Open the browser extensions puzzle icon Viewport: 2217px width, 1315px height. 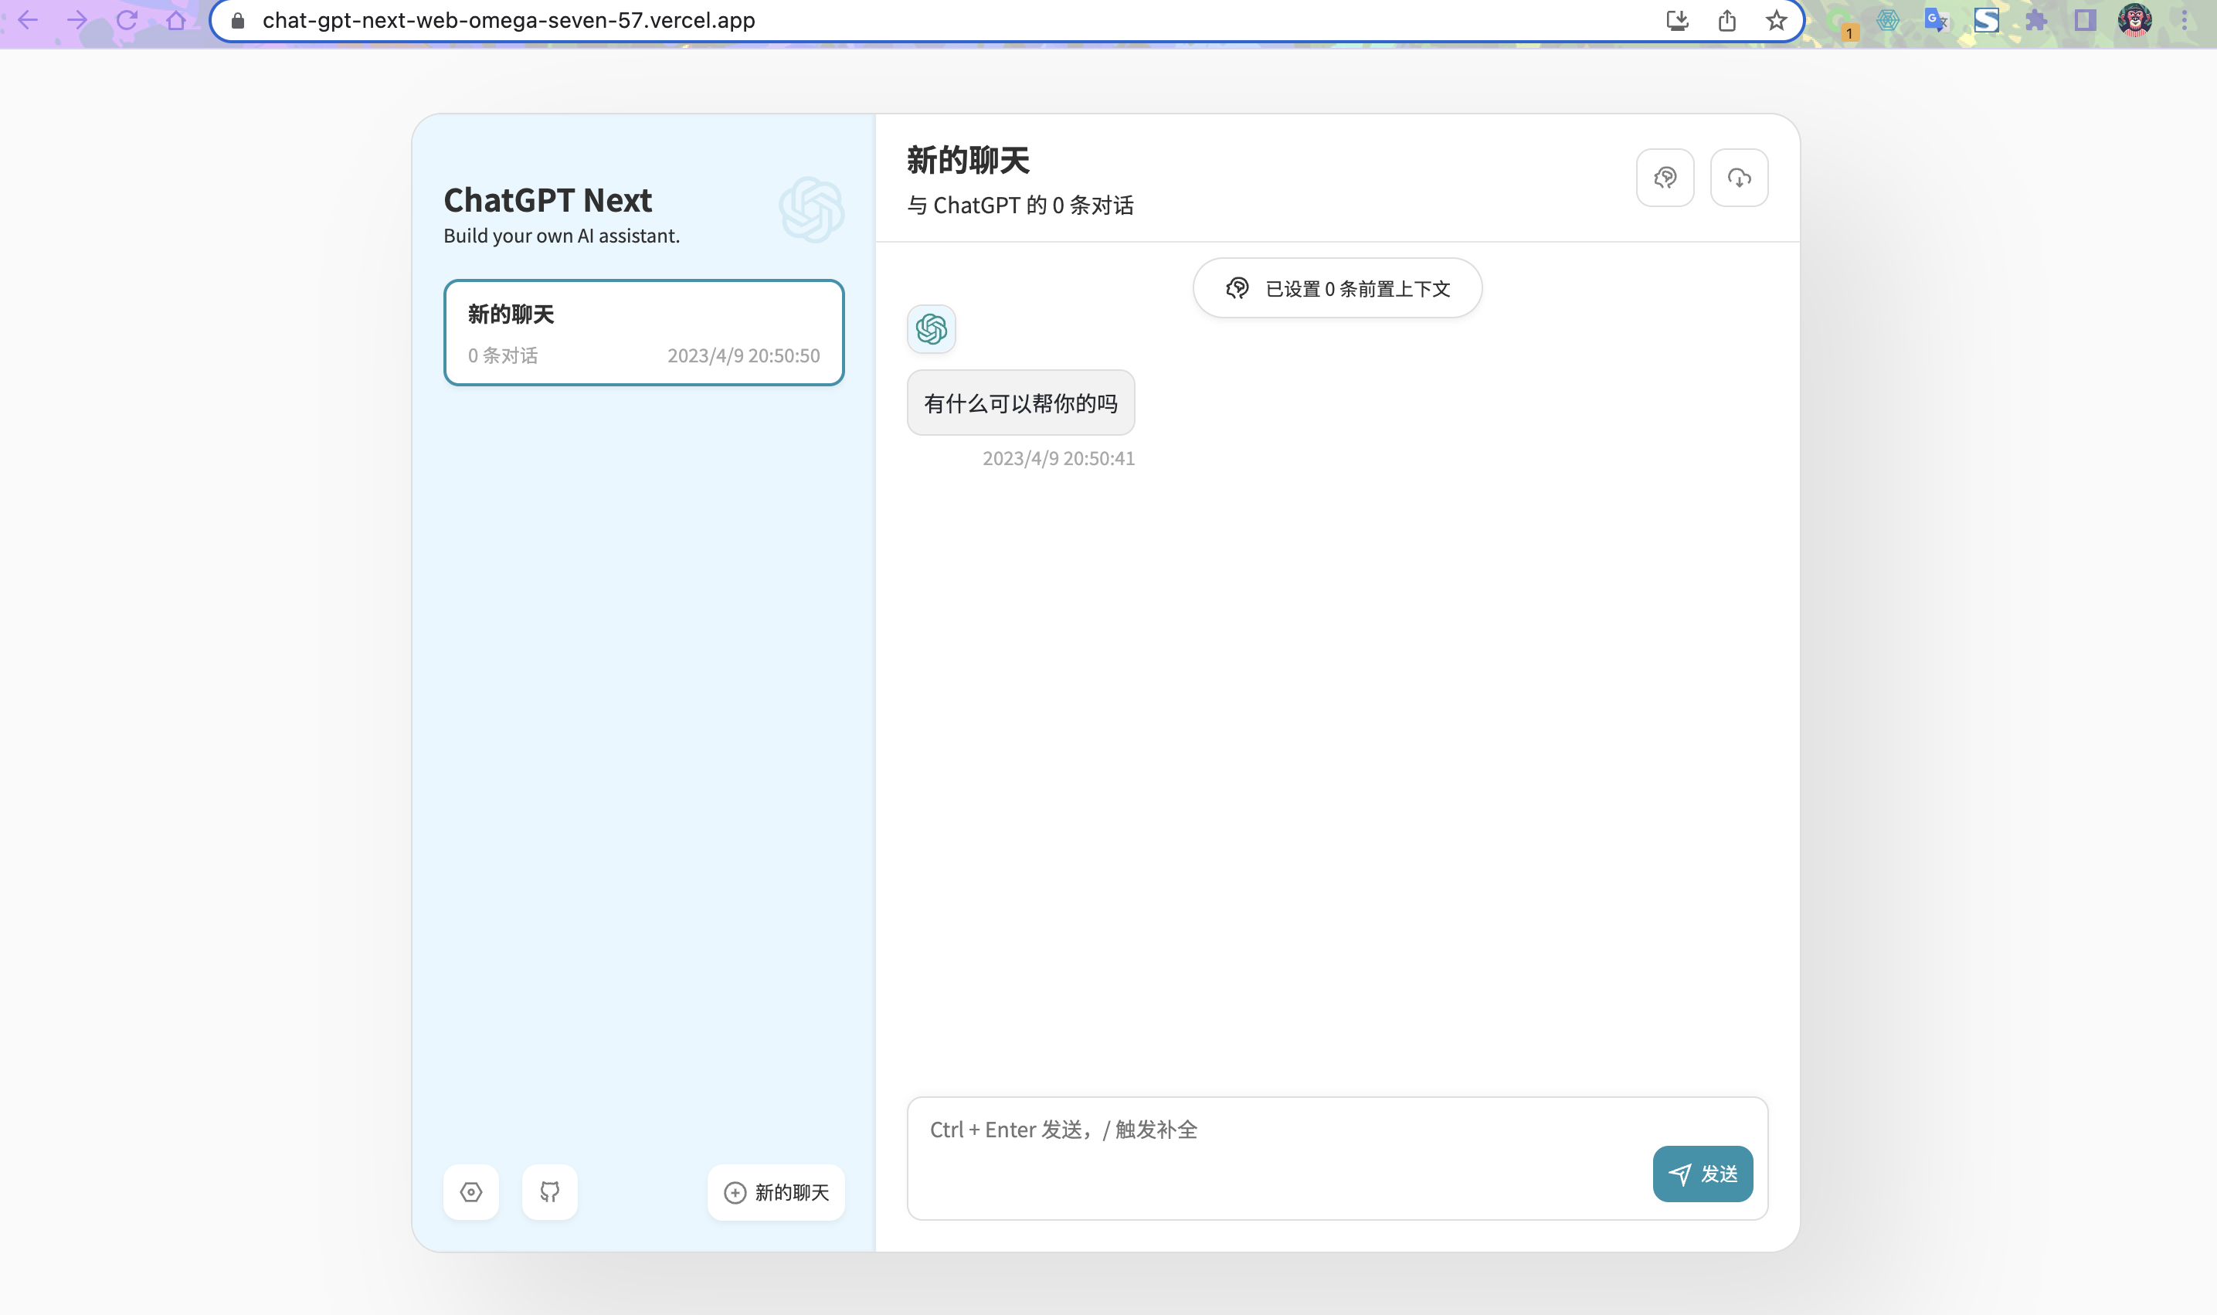2035,20
